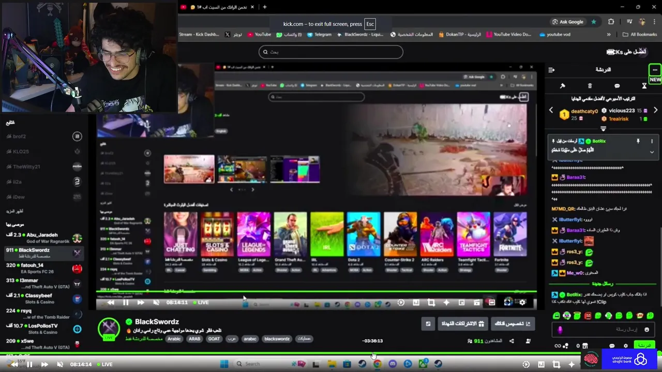The width and height of the screenshot is (662, 372).
Task: Open Chrome from the Windows taskbar
Action: [x=377, y=364]
